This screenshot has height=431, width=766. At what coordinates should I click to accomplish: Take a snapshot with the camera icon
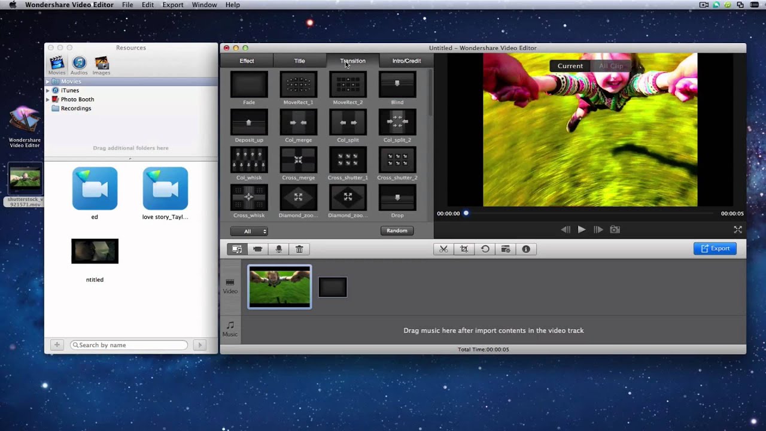pyautogui.click(x=615, y=229)
